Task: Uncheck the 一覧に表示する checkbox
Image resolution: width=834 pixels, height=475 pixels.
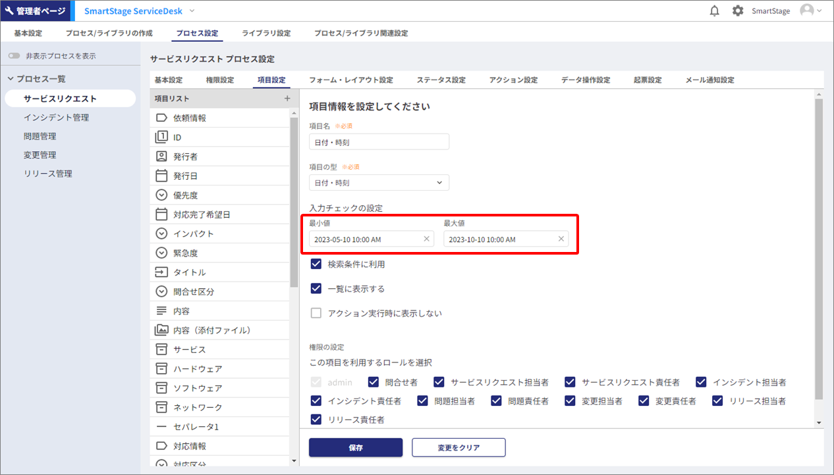Action: (316, 289)
